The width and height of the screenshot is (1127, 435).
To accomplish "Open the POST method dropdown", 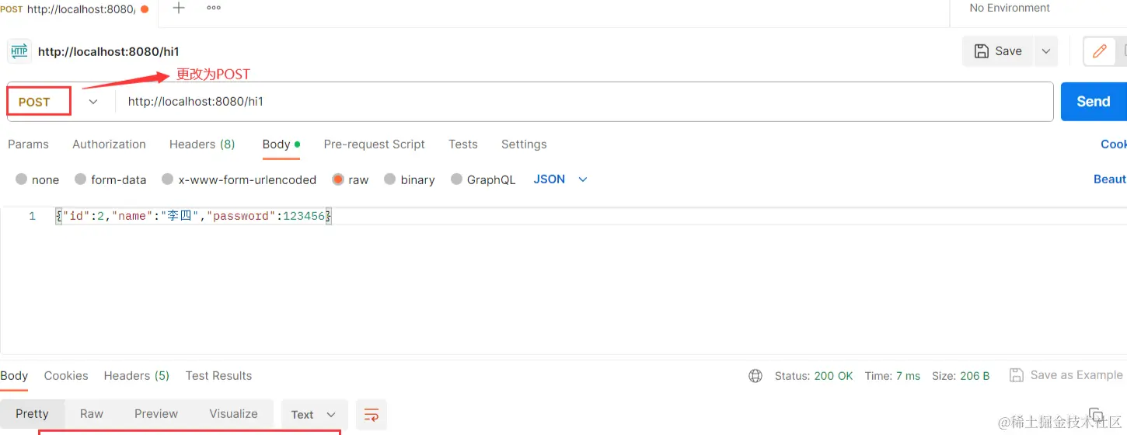I will 93,102.
